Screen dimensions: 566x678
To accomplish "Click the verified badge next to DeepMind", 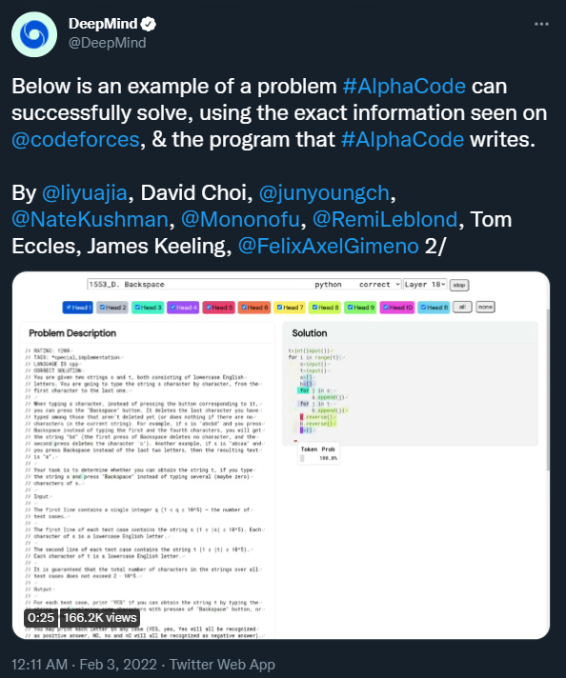I will (149, 24).
